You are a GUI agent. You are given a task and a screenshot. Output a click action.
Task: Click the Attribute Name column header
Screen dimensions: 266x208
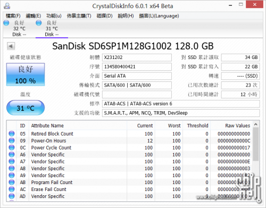(78, 126)
